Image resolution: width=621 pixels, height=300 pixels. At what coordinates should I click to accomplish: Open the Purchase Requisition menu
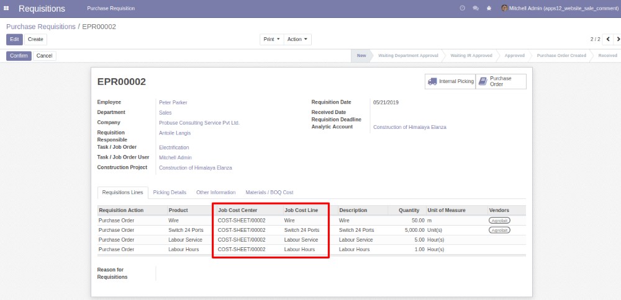point(111,9)
